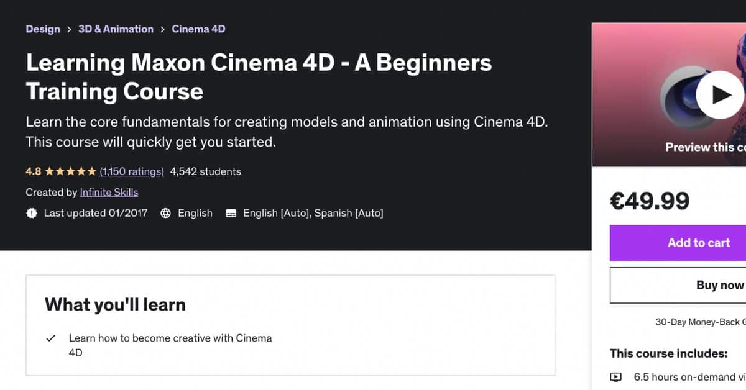Open the Design breadcrumb category
The width and height of the screenshot is (746, 390).
(x=43, y=29)
